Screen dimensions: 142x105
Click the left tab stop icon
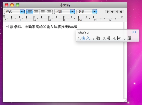click(x=108, y=12)
